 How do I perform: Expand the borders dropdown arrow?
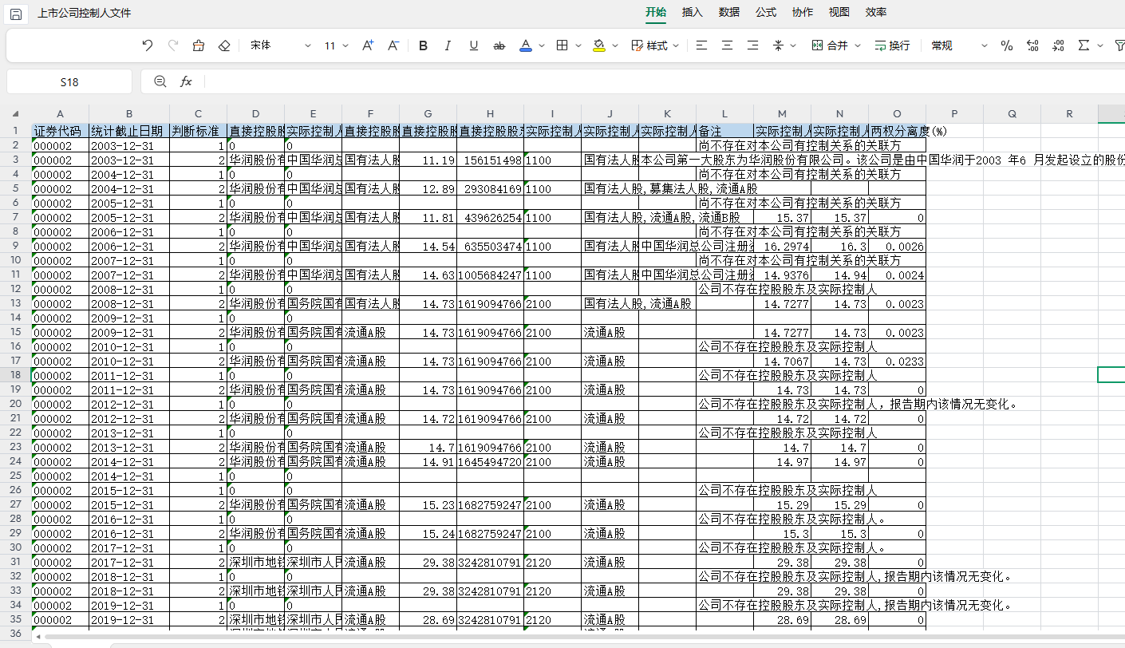click(x=578, y=45)
